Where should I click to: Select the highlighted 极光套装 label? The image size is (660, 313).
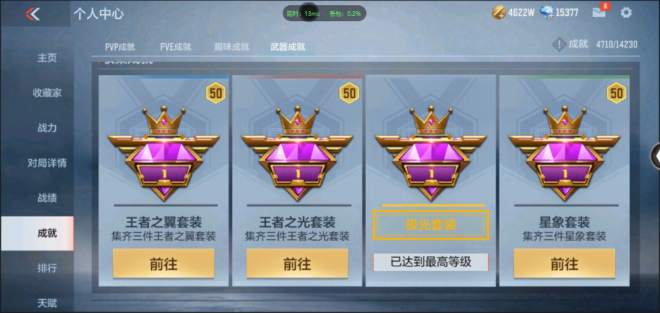(x=430, y=225)
